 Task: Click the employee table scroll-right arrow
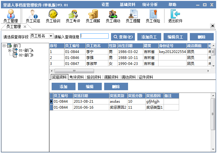pos(208,71)
